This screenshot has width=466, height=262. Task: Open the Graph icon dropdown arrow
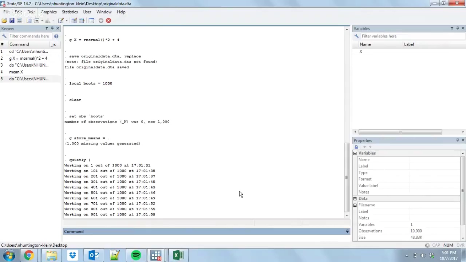[x=53, y=21]
